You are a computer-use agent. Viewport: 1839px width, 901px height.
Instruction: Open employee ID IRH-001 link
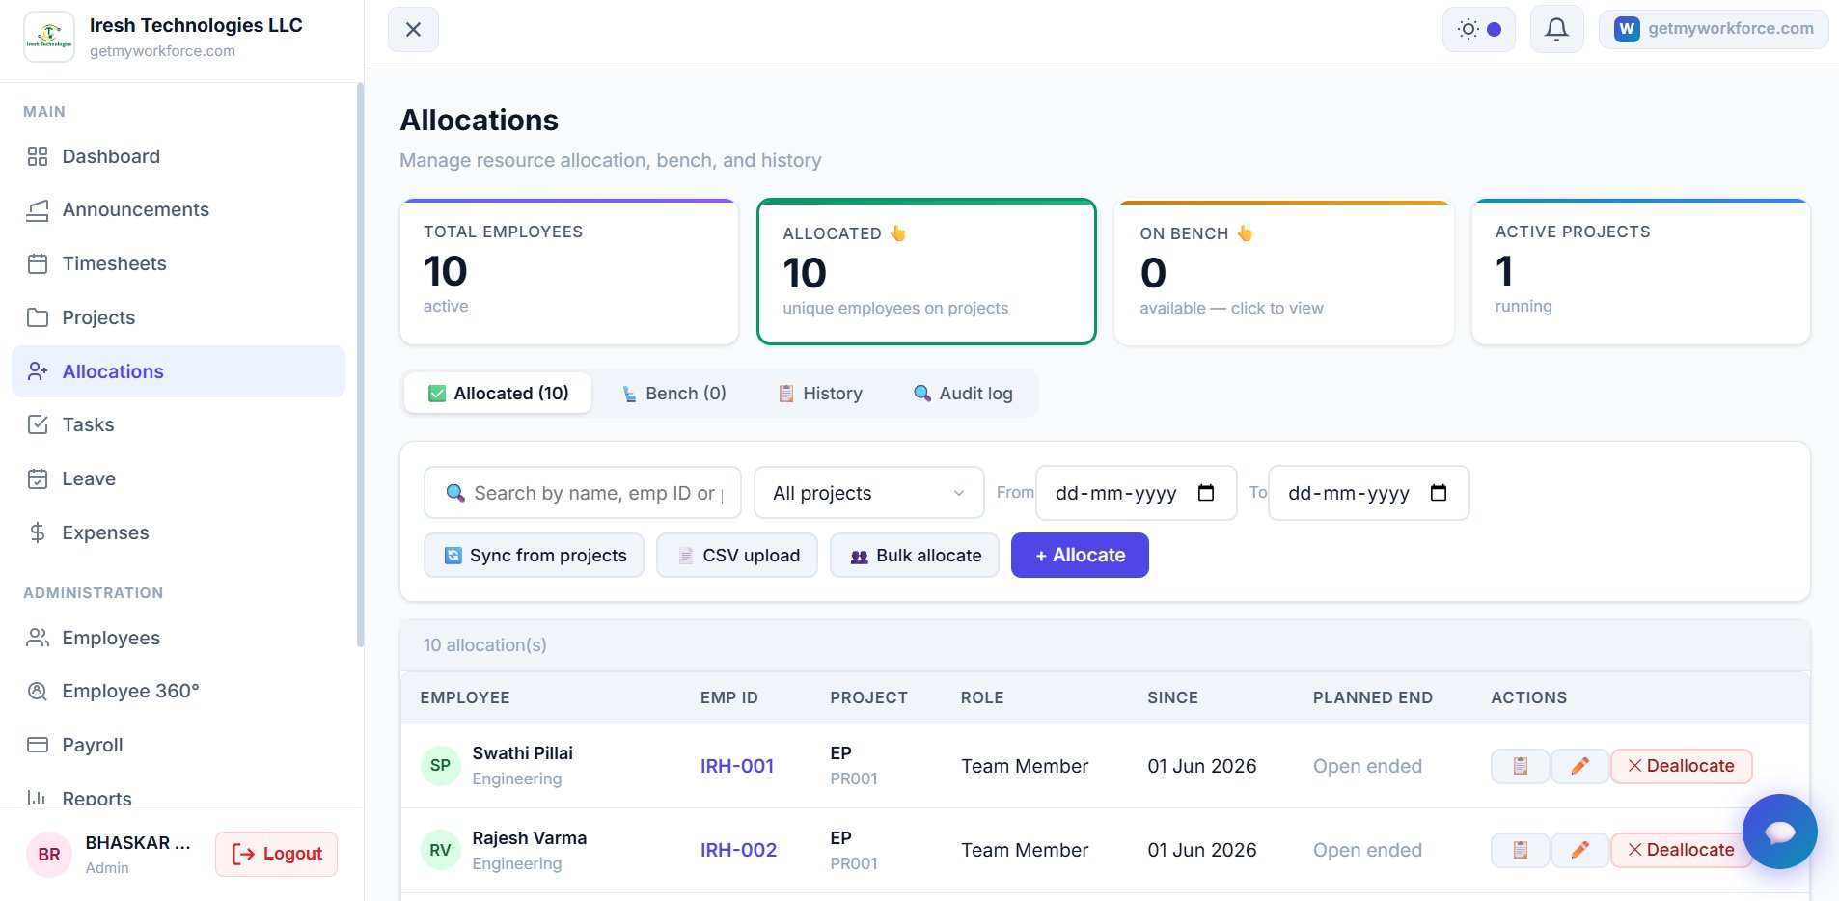pyautogui.click(x=737, y=766)
